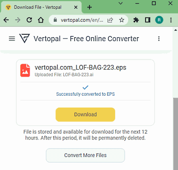178x170 pixels.
Task: Open the R profile avatar
Action: [159, 20]
